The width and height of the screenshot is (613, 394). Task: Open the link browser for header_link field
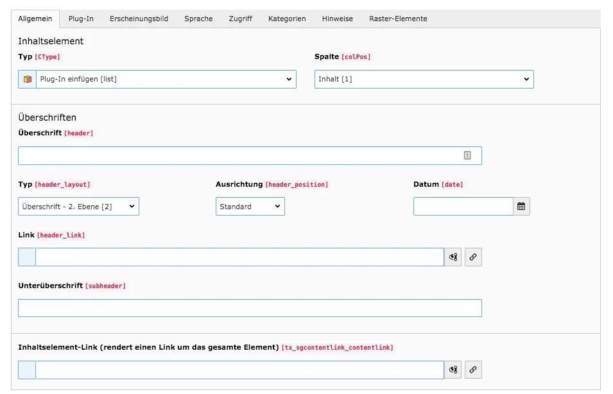pos(473,257)
